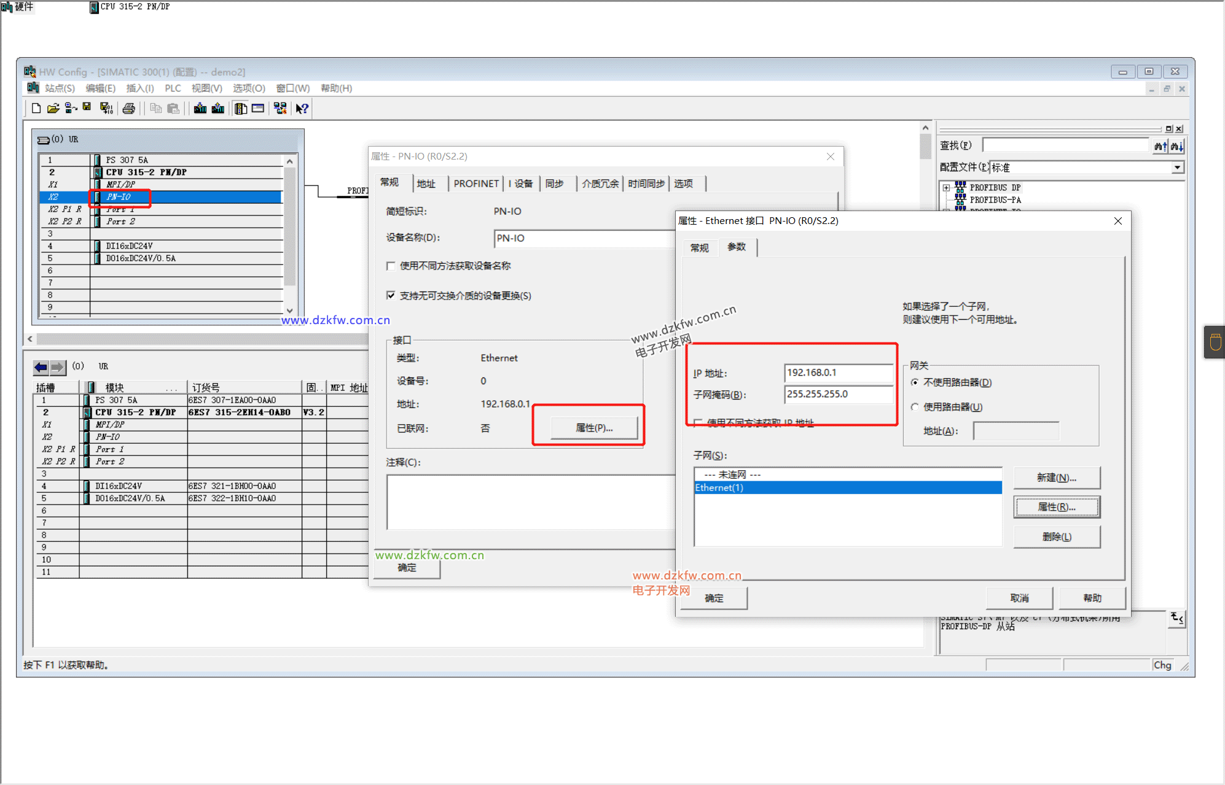Click 帮助 in Ethernet interface dialog

point(1092,598)
